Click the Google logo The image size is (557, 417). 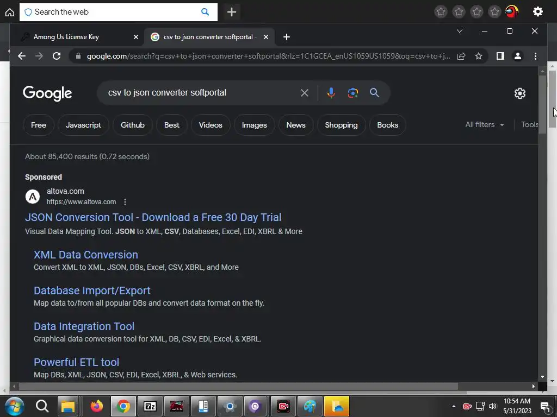pos(47,93)
